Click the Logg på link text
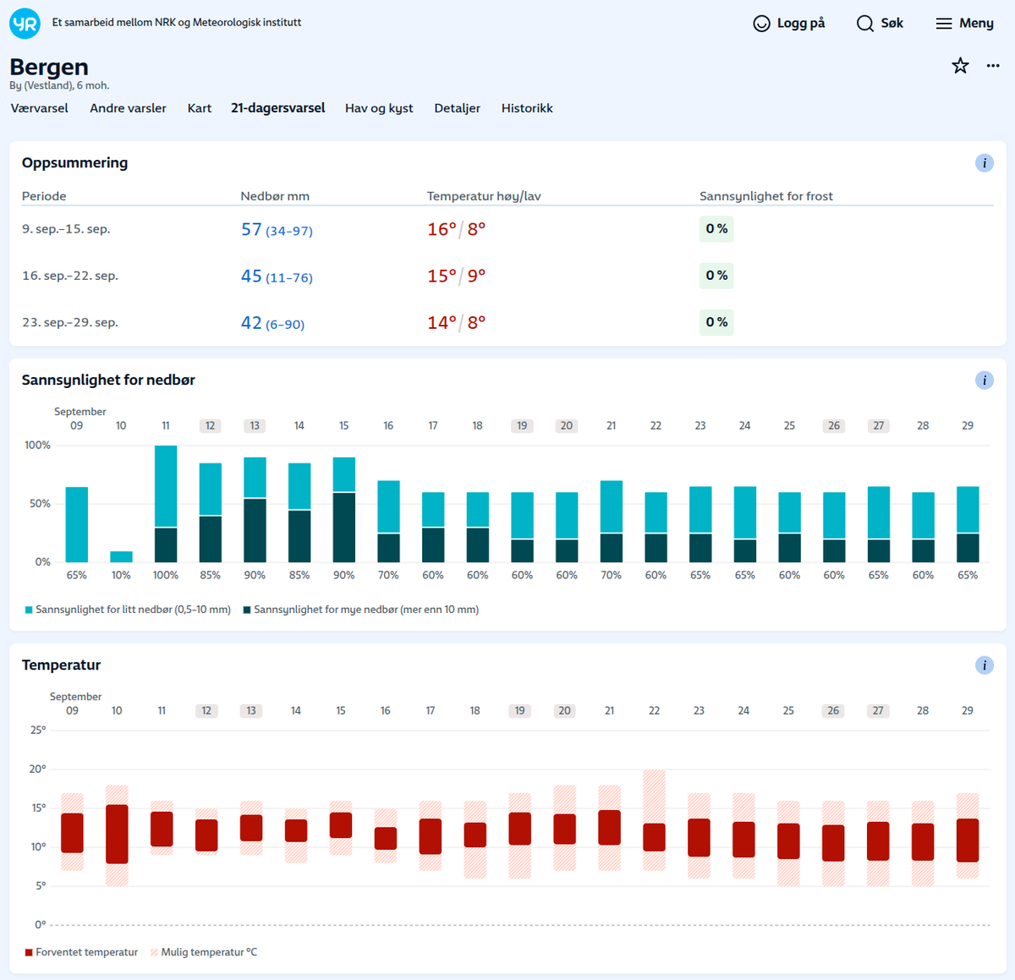The height and width of the screenshot is (980, 1015). pos(801,24)
